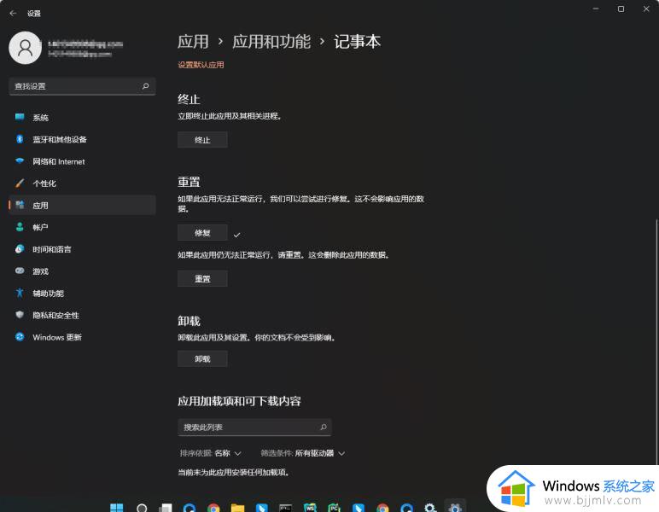Open WebStorm from the taskbar
This screenshot has height=512, width=659.
(x=310, y=508)
